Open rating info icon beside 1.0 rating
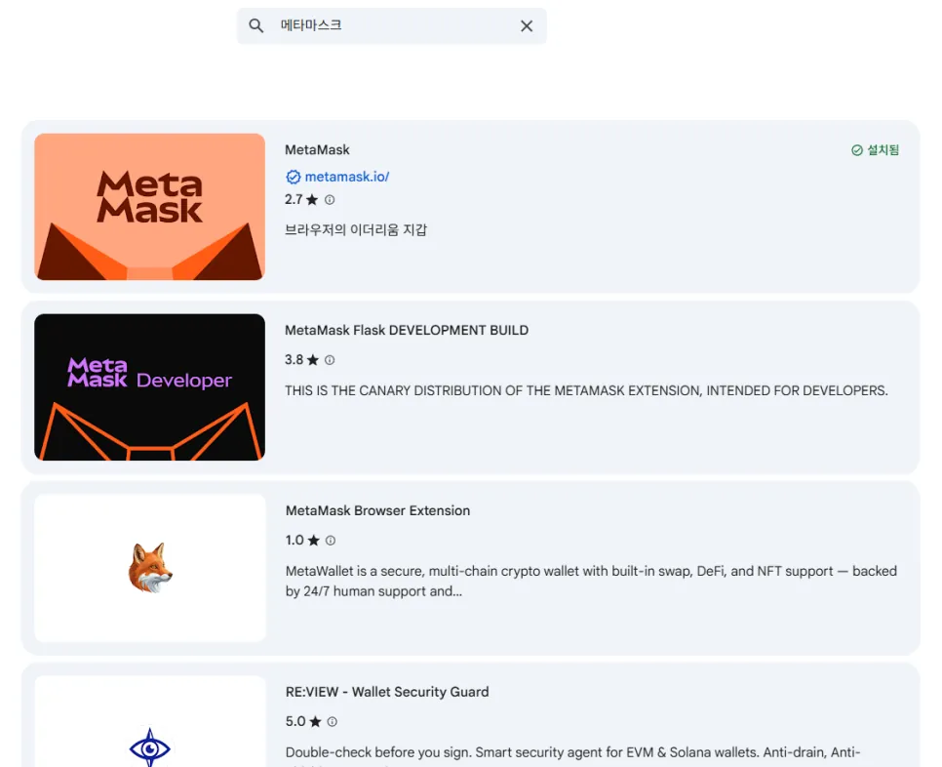The width and height of the screenshot is (942, 767). click(x=331, y=541)
